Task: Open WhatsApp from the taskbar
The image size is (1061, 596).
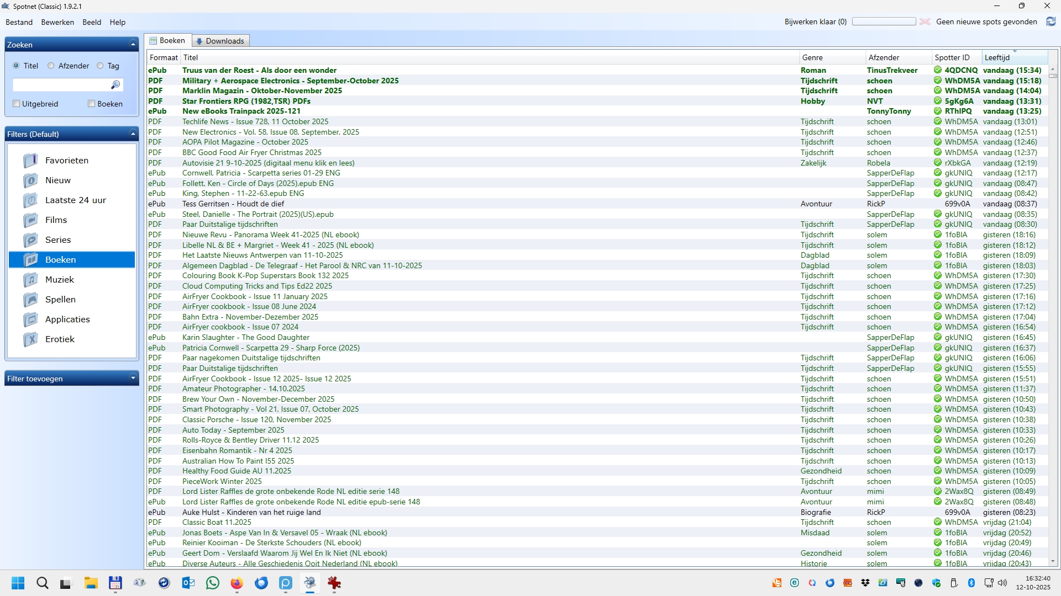Action: [x=212, y=583]
